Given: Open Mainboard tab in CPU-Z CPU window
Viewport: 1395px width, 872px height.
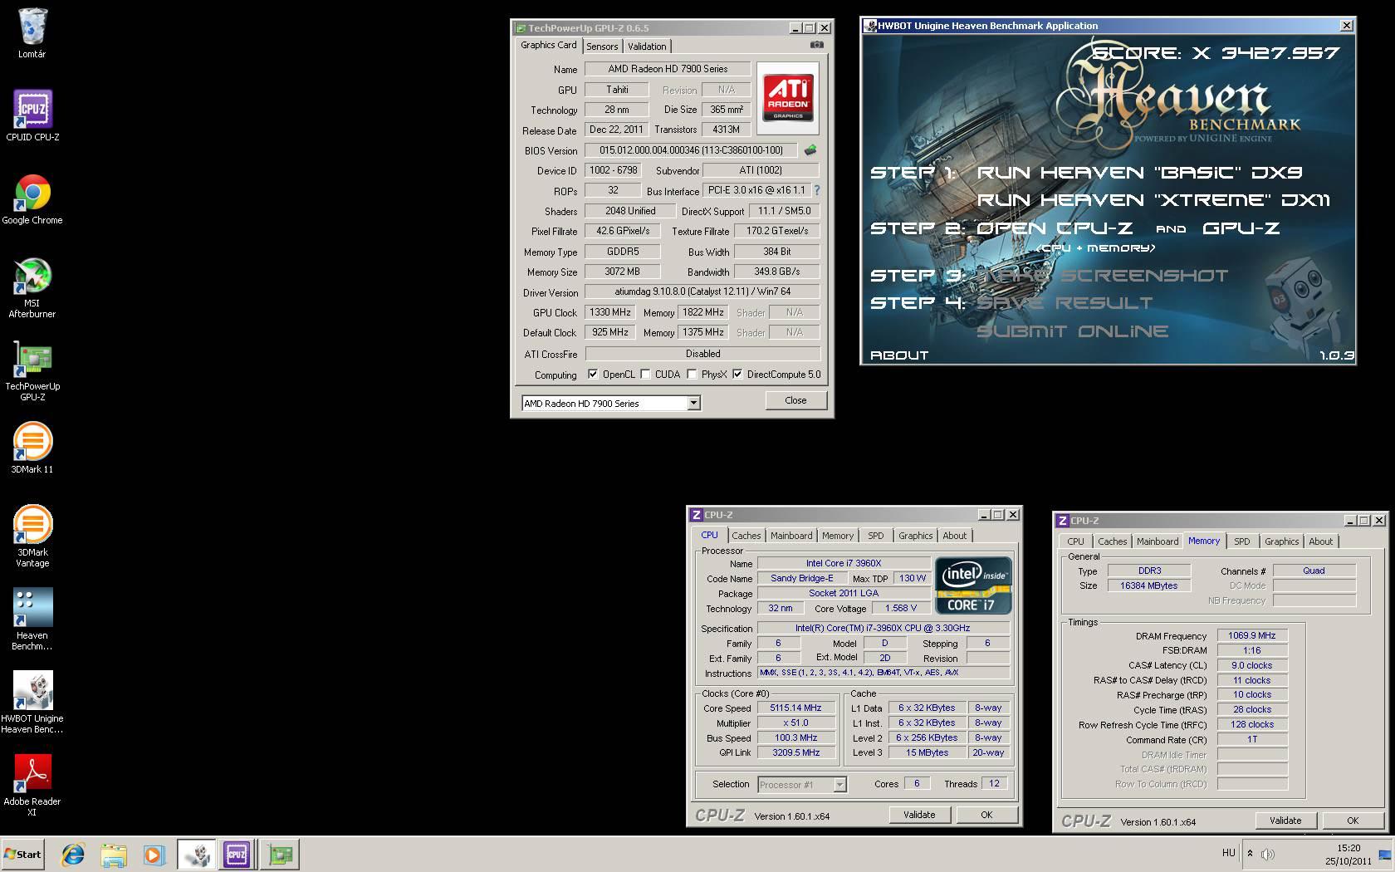Looking at the screenshot, I should [x=791, y=536].
